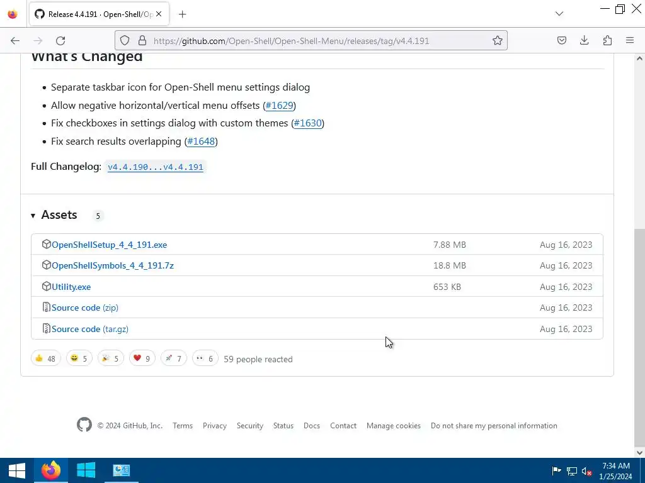Open a new tab with the plus button

[x=182, y=14]
